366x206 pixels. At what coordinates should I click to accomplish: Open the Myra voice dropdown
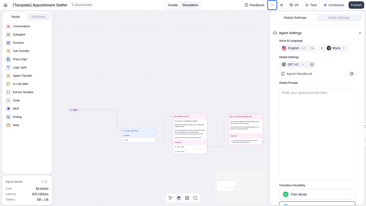(337, 48)
